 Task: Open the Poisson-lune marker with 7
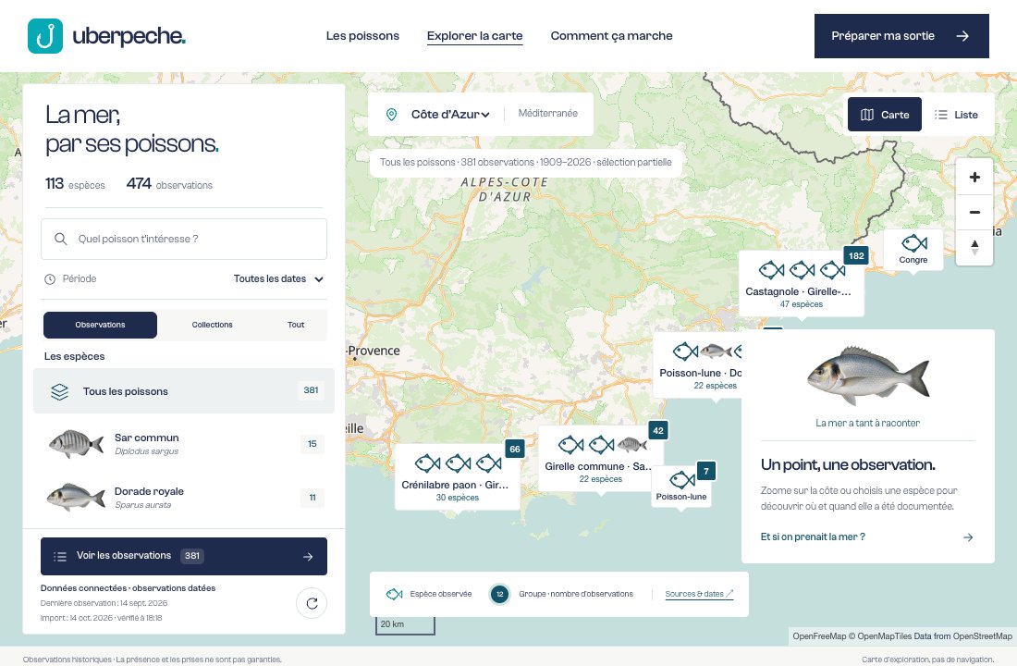pos(681,487)
